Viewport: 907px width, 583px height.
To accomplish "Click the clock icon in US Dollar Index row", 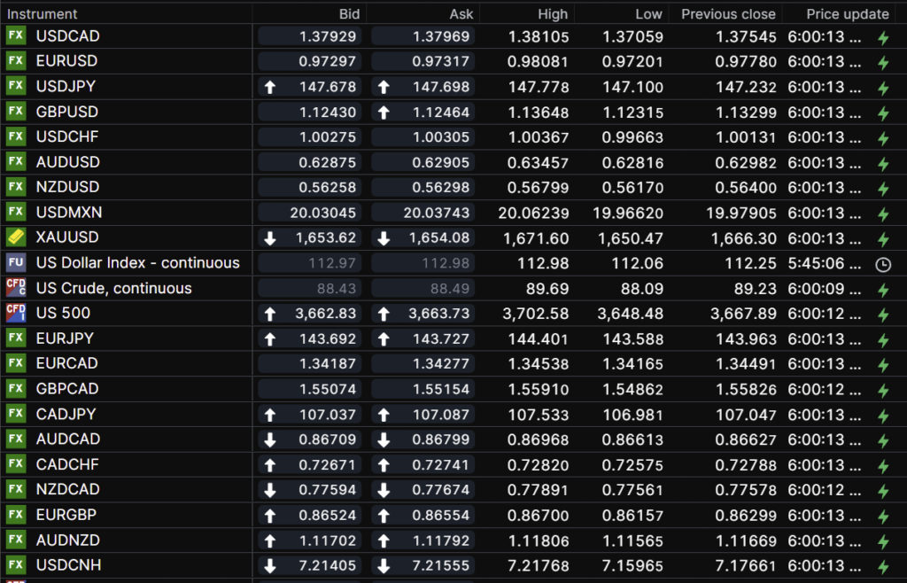I will pyautogui.click(x=882, y=264).
